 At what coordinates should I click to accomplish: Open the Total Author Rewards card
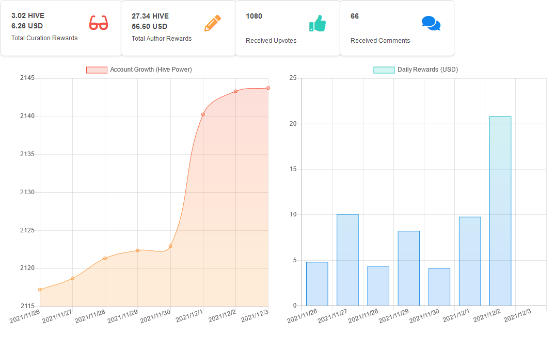click(178, 28)
